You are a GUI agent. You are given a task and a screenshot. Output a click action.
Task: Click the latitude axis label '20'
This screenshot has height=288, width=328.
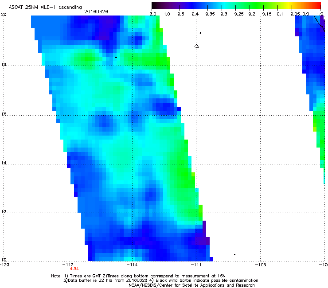point(4,15)
